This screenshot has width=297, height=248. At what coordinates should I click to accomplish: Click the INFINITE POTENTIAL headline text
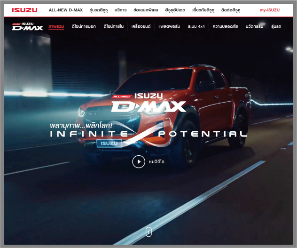point(148,134)
